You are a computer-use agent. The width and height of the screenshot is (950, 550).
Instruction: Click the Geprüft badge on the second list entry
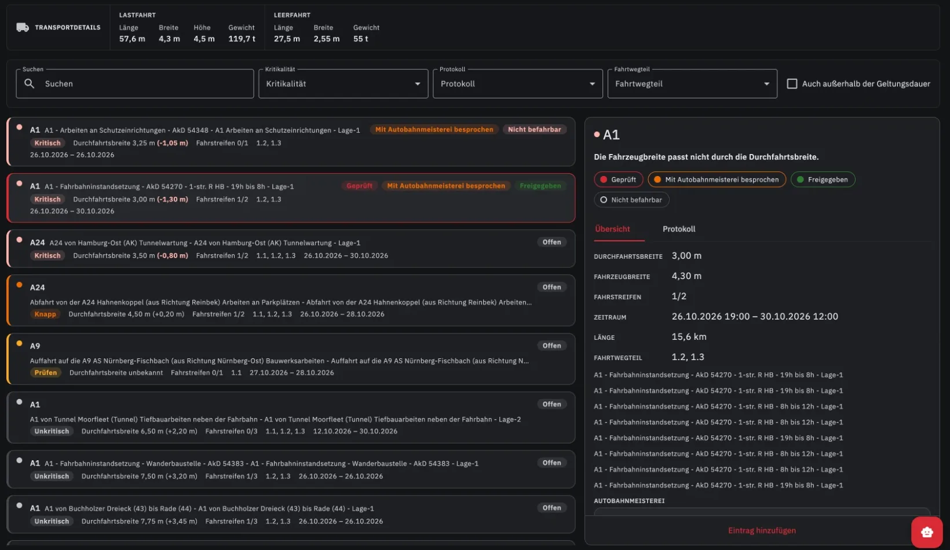[x=359, y=186]
